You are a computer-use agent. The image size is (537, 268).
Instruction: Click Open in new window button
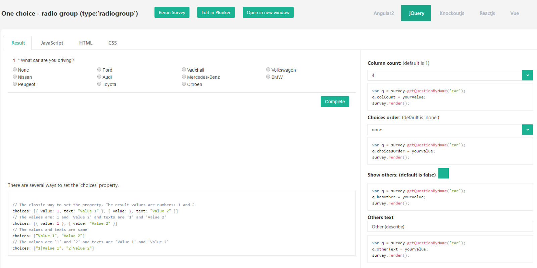tap(268, 12)
